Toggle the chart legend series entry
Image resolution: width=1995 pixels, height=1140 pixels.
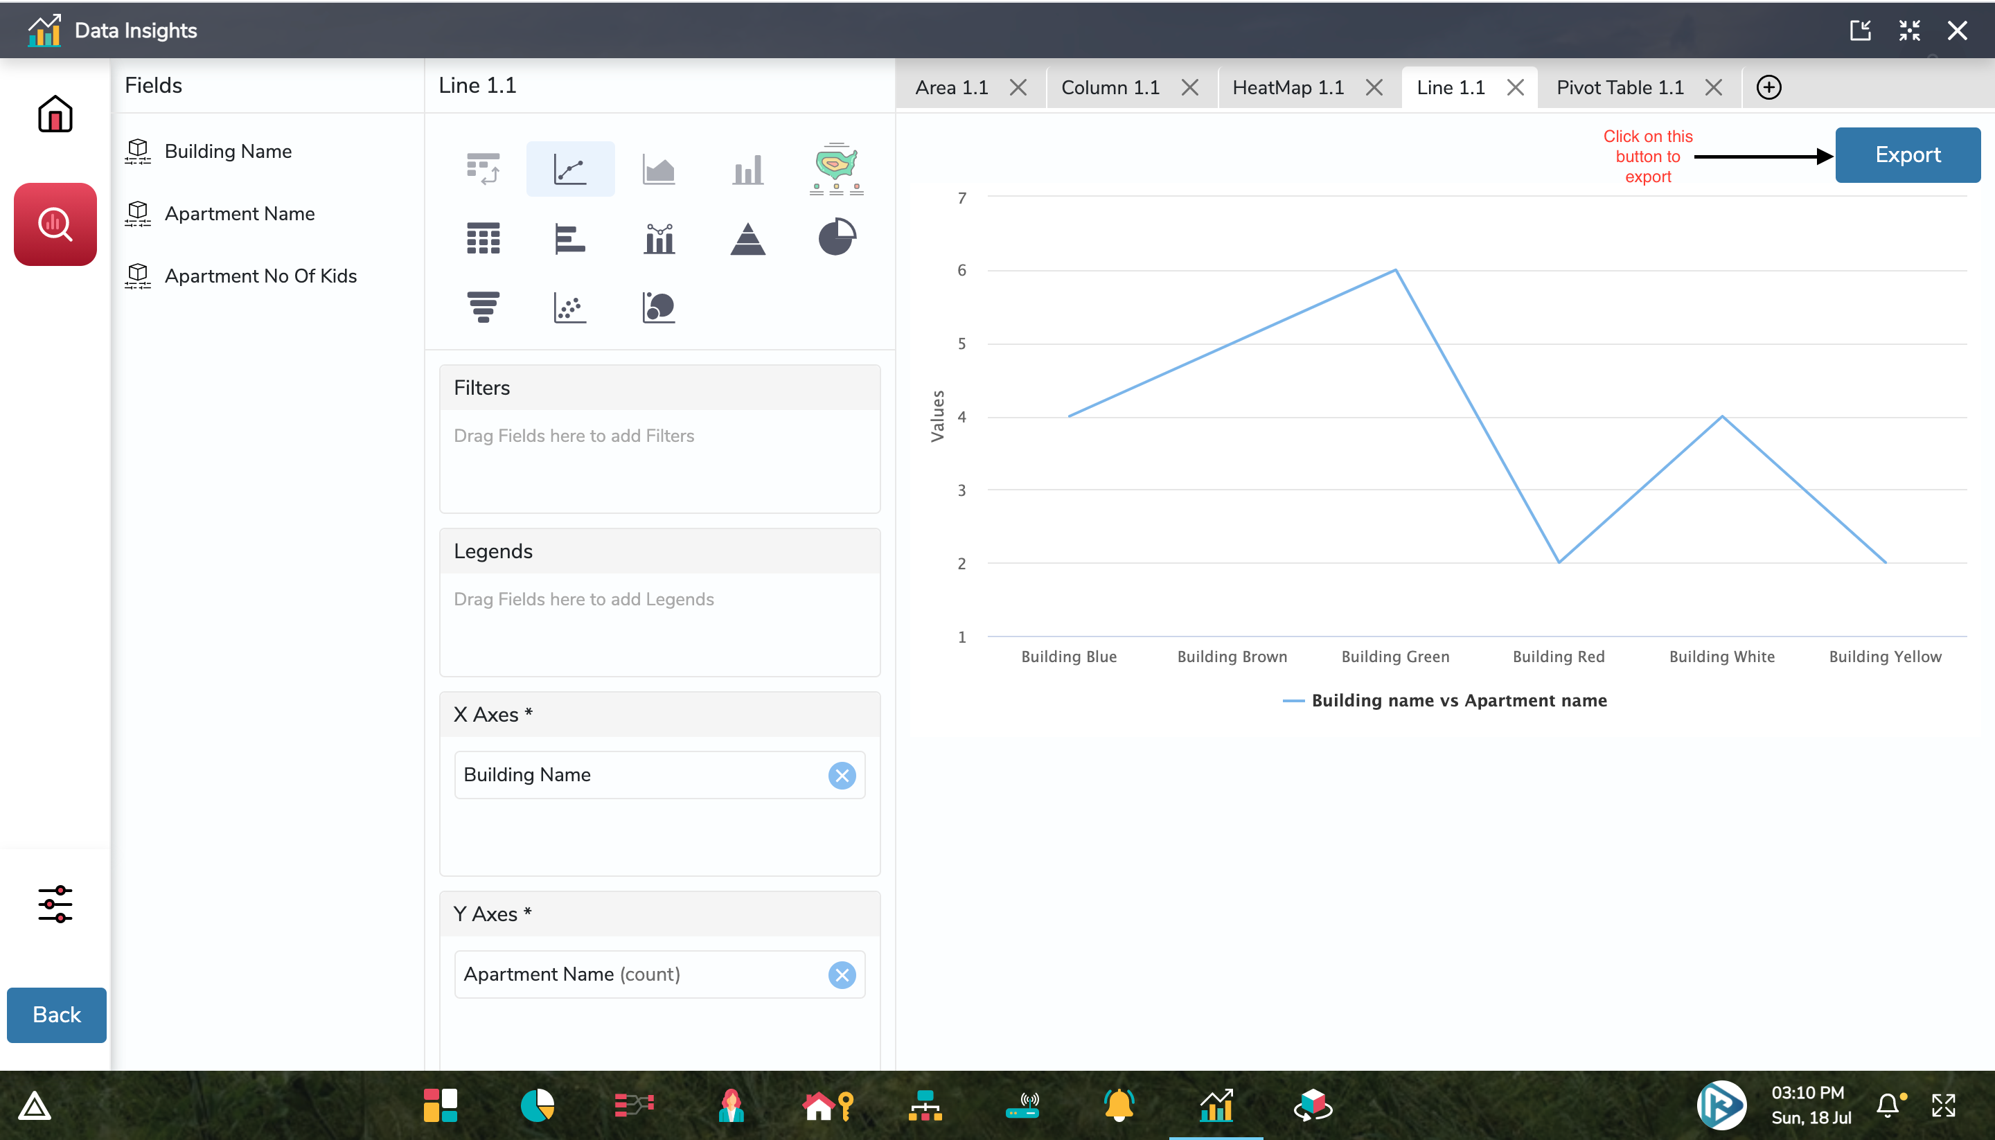(1444, 700)
